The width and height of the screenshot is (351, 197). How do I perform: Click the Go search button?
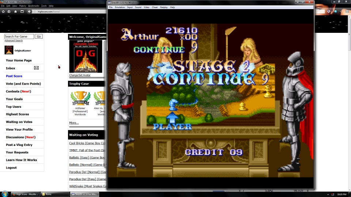pos(39,36)
